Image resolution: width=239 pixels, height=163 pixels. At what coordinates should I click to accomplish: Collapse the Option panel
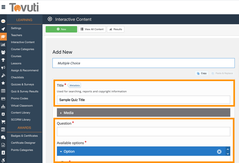61,152
